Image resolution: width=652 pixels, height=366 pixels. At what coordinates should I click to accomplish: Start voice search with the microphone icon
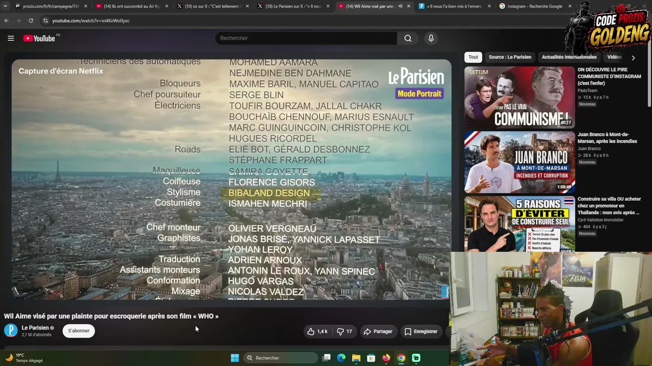tap(431, 38)
